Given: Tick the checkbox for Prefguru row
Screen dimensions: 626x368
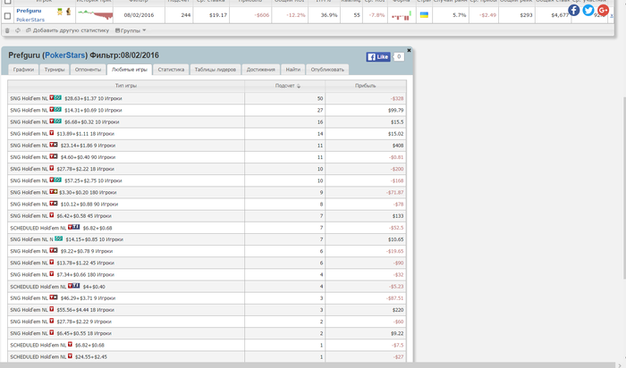Looking at the screenshot, I should point(7,16).
